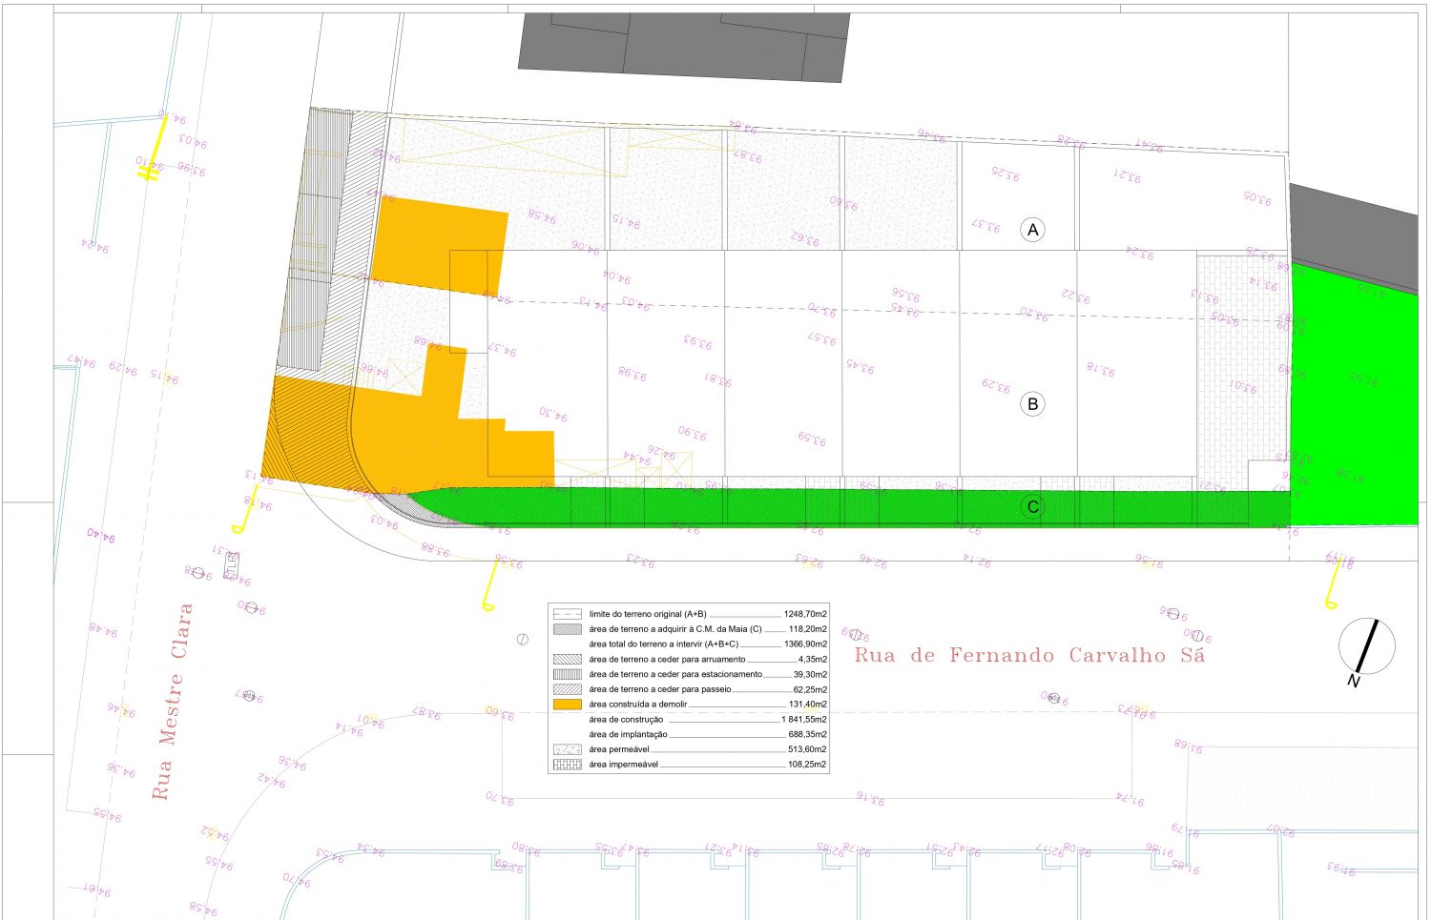The width and height of the screenshot is (1431, 920).
Task: Click the orange 'área construída a demolir' swatch
Action: 567,705
